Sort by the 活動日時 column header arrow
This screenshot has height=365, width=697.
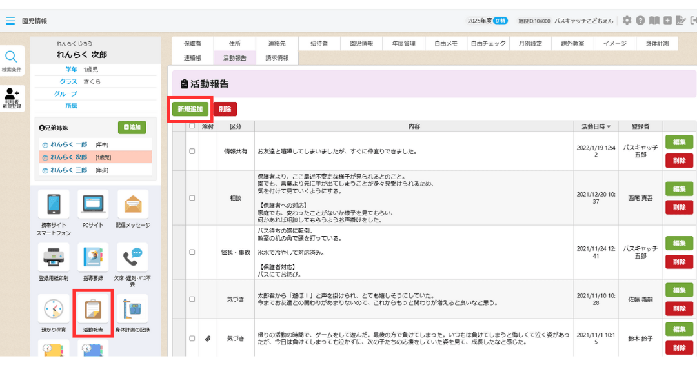tap(608, 126)
